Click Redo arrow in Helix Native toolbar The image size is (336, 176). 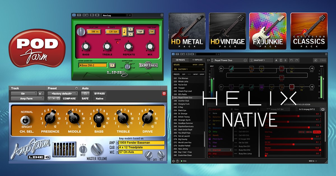(297, 60)
